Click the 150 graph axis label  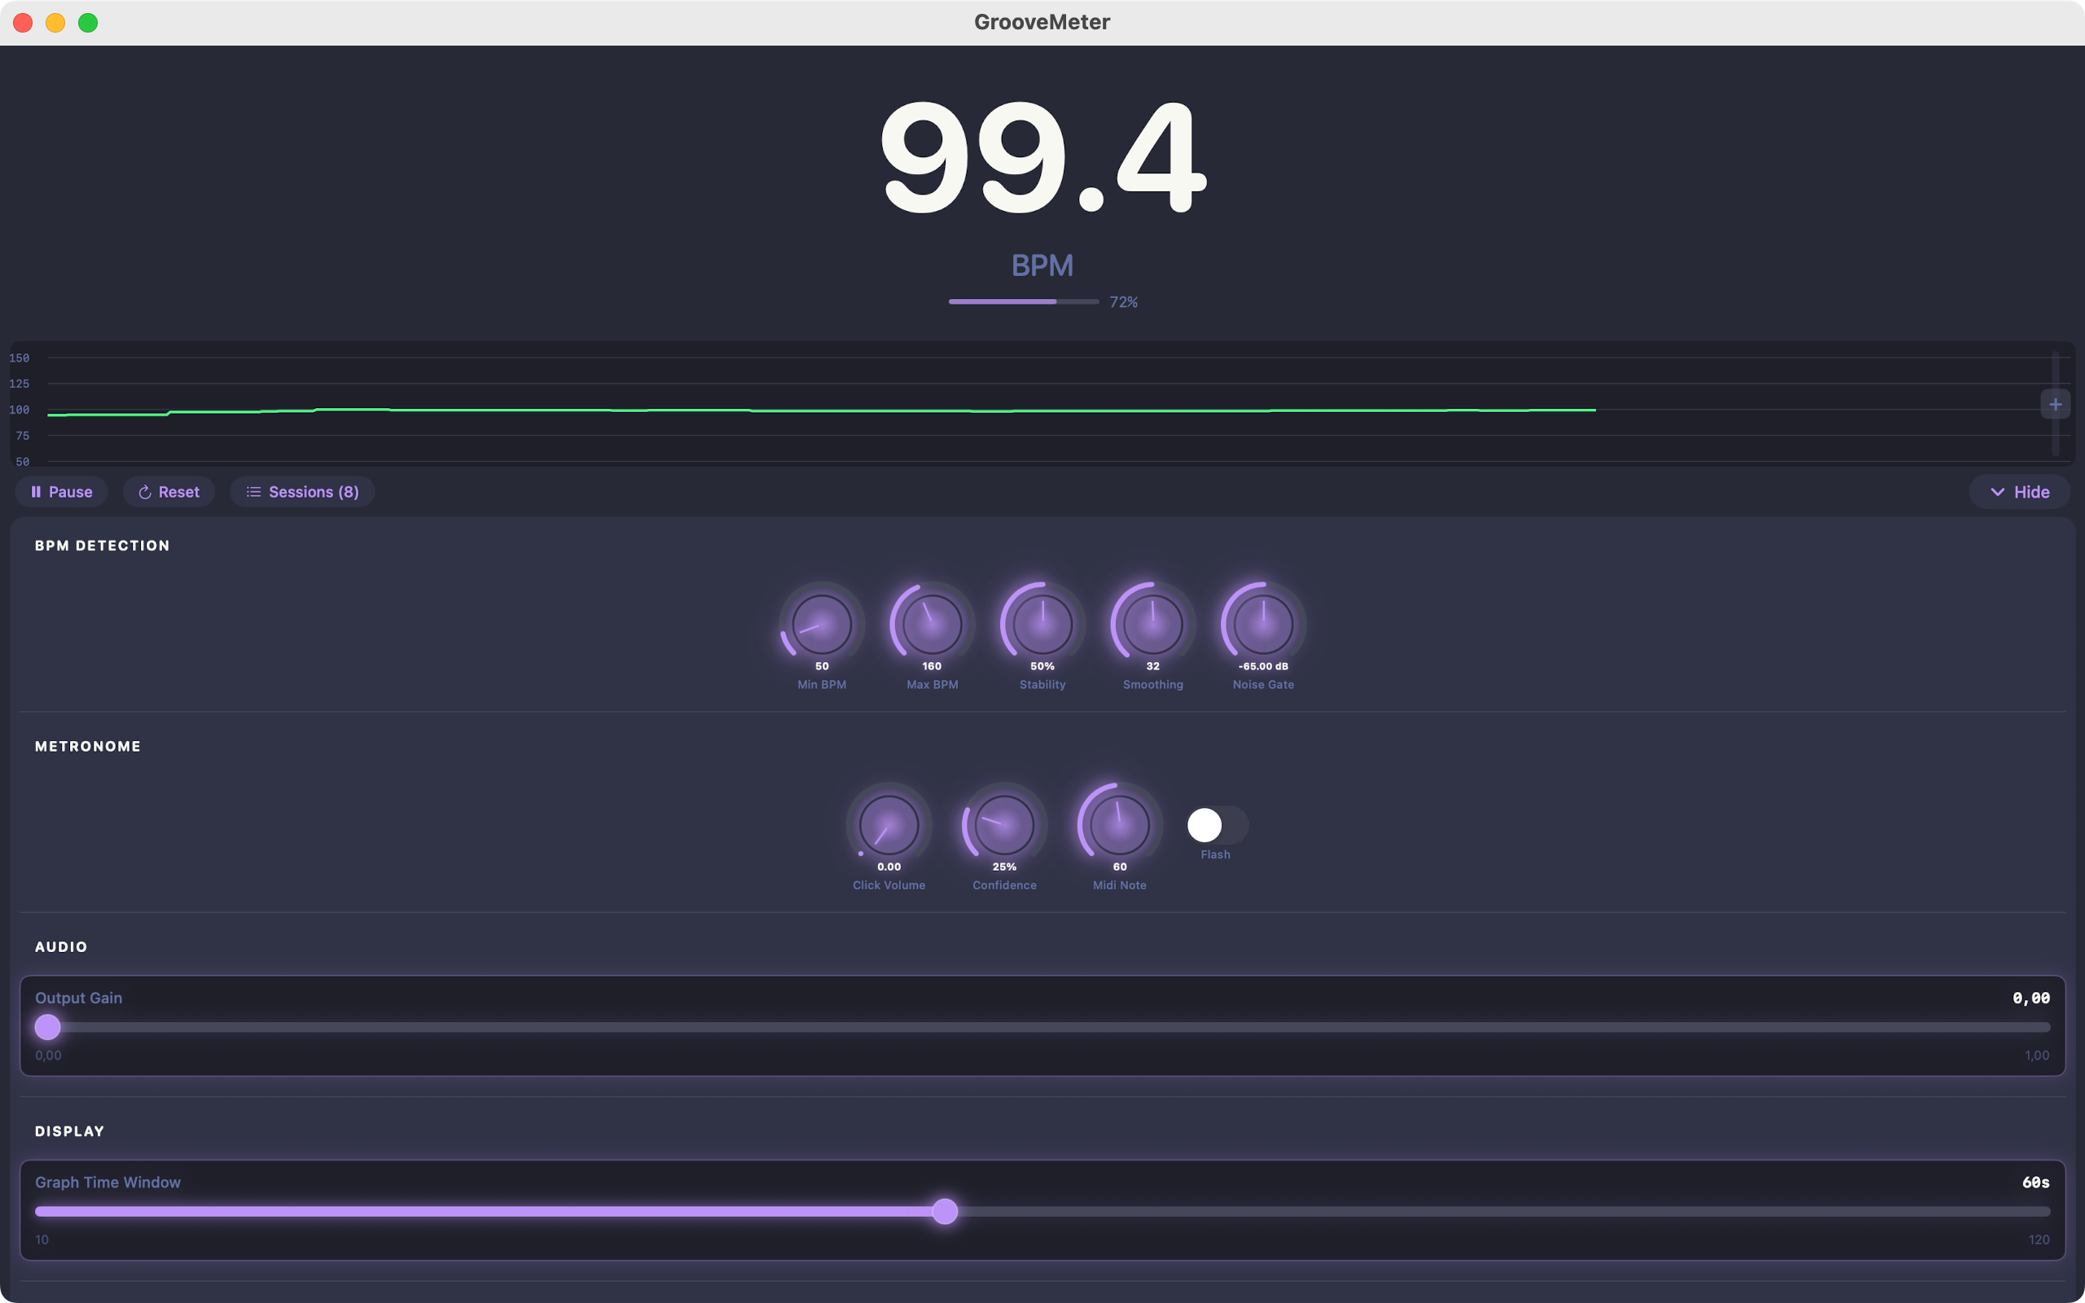19,358
